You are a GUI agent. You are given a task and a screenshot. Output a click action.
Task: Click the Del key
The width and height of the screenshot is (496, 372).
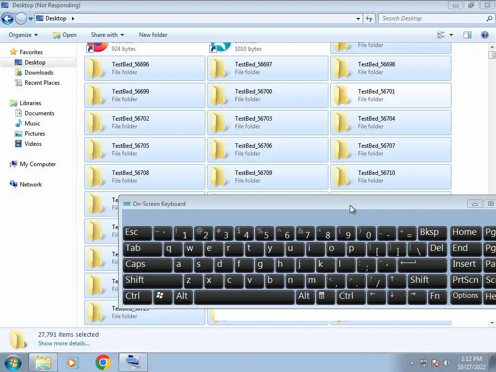coord(437,249)
